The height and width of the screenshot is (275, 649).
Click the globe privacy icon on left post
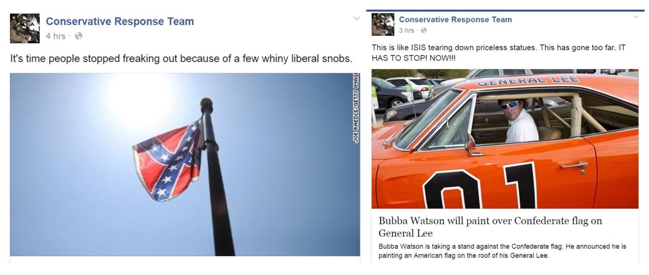click(79, 36)
